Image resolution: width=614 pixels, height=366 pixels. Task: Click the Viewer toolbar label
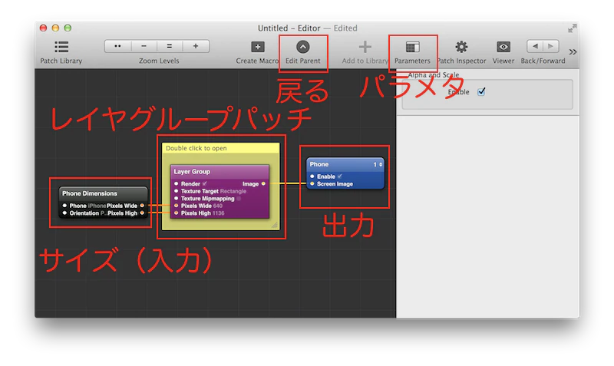click(503, 61)
